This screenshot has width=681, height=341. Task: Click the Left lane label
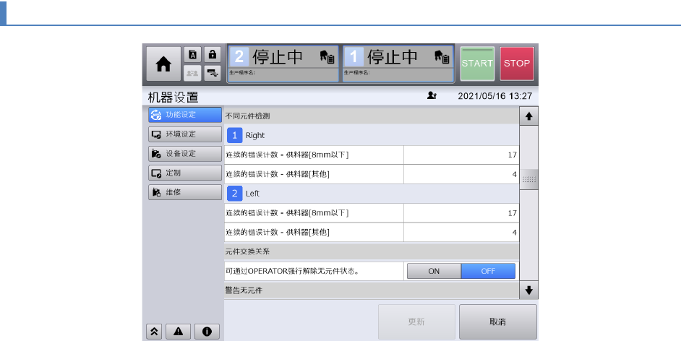252,194
